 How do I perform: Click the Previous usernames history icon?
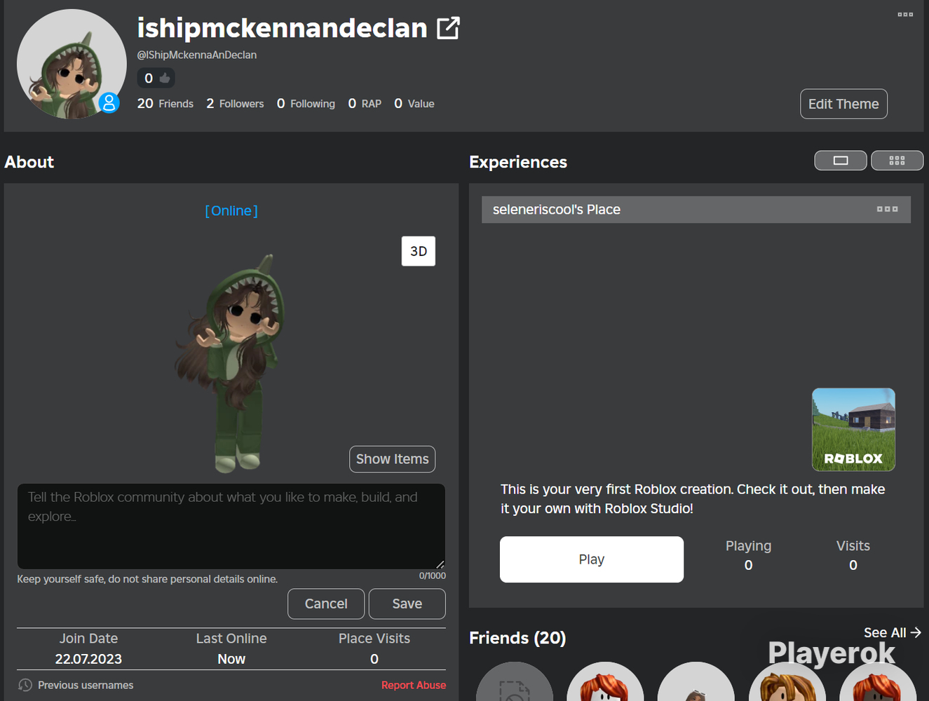pos(25,685)
